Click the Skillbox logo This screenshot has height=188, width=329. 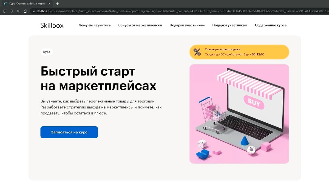(52, 25)
